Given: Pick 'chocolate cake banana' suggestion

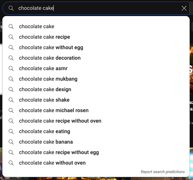Looking at the screenshot, I should 96,142.
